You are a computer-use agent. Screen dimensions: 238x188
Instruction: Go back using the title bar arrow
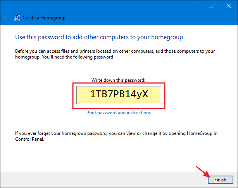pyautogui.click(x=6, y=17)
